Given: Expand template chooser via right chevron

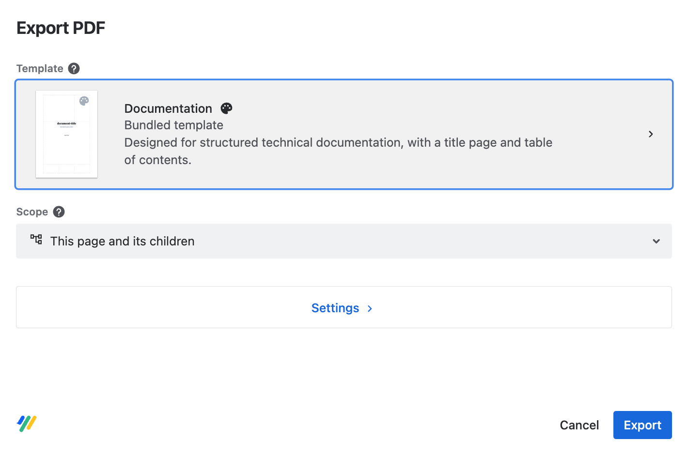Looking at the screenshot, I should point(651,134).
